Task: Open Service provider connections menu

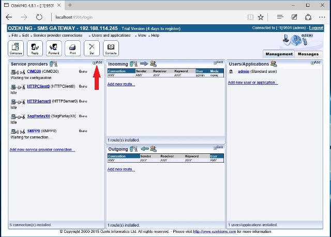Action: (58, 36)
